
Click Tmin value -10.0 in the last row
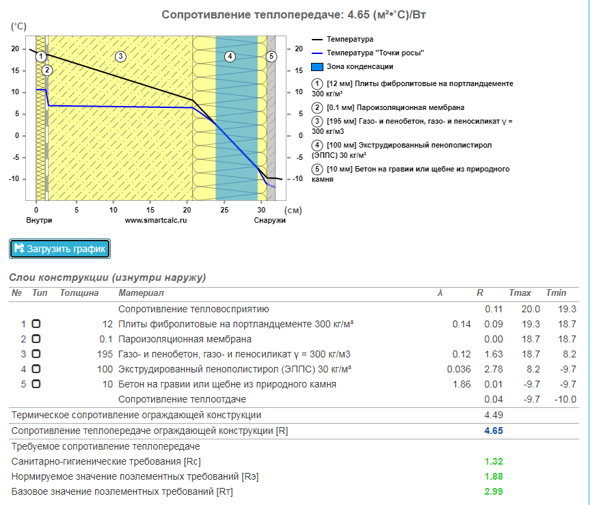tap(565, 399)
